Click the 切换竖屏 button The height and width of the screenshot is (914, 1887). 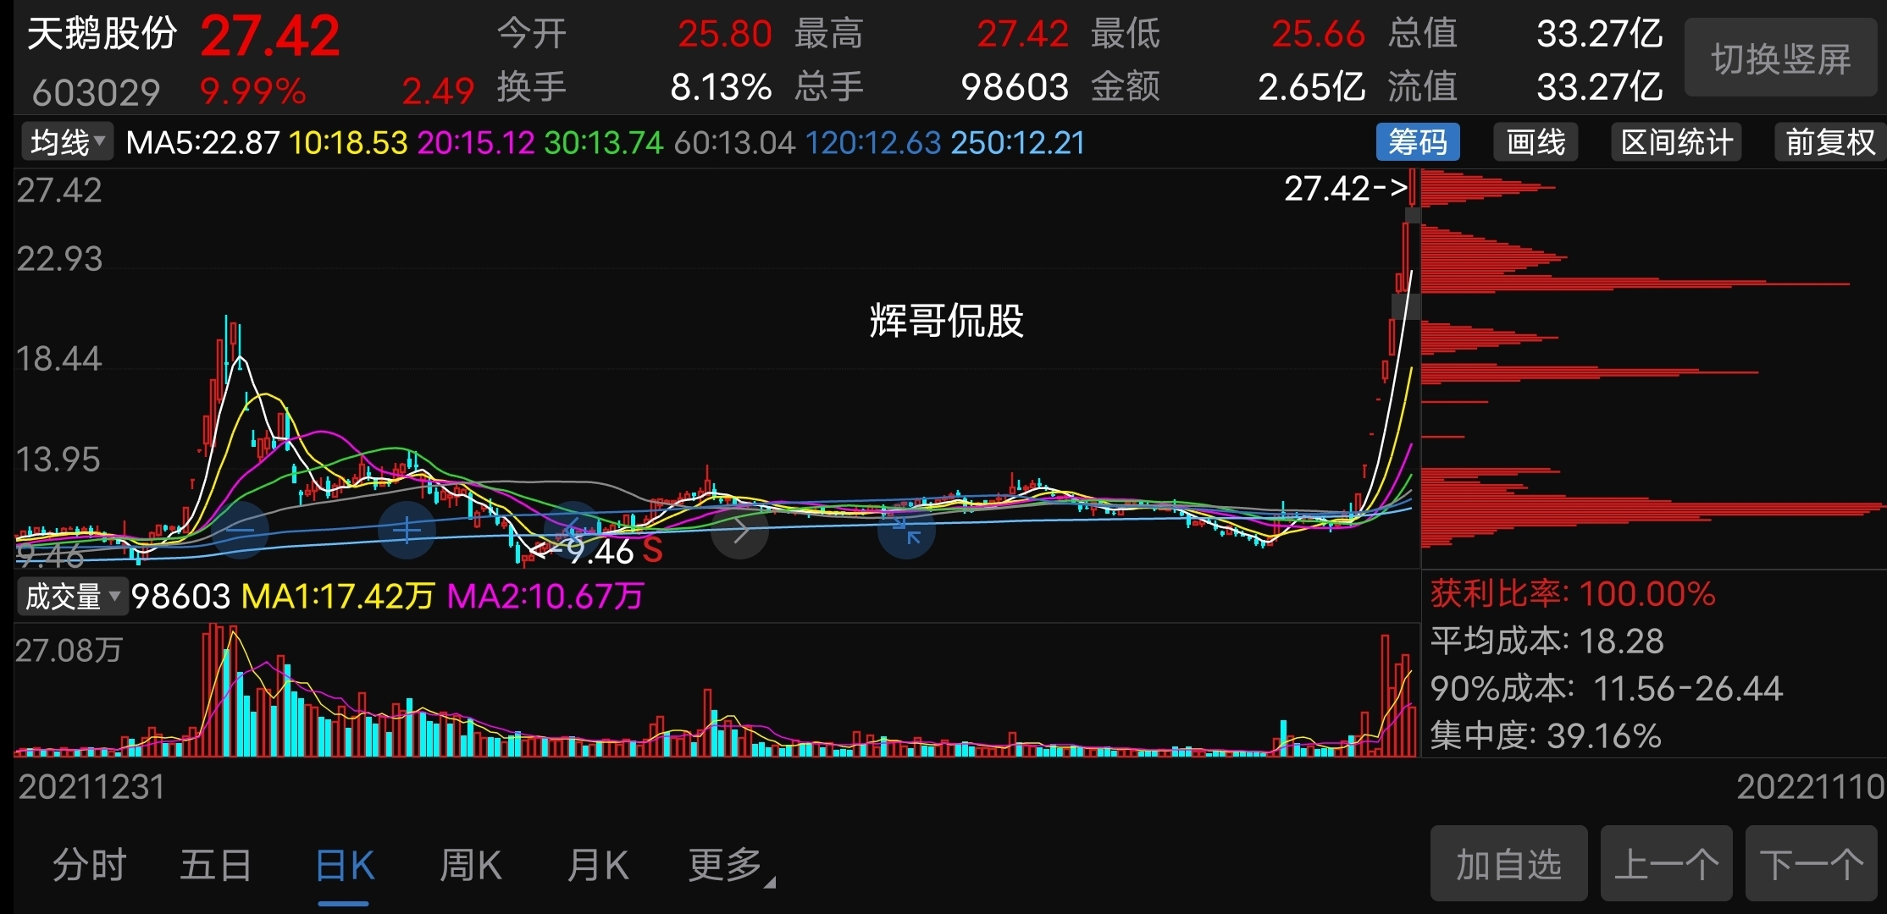point(1781,58)
